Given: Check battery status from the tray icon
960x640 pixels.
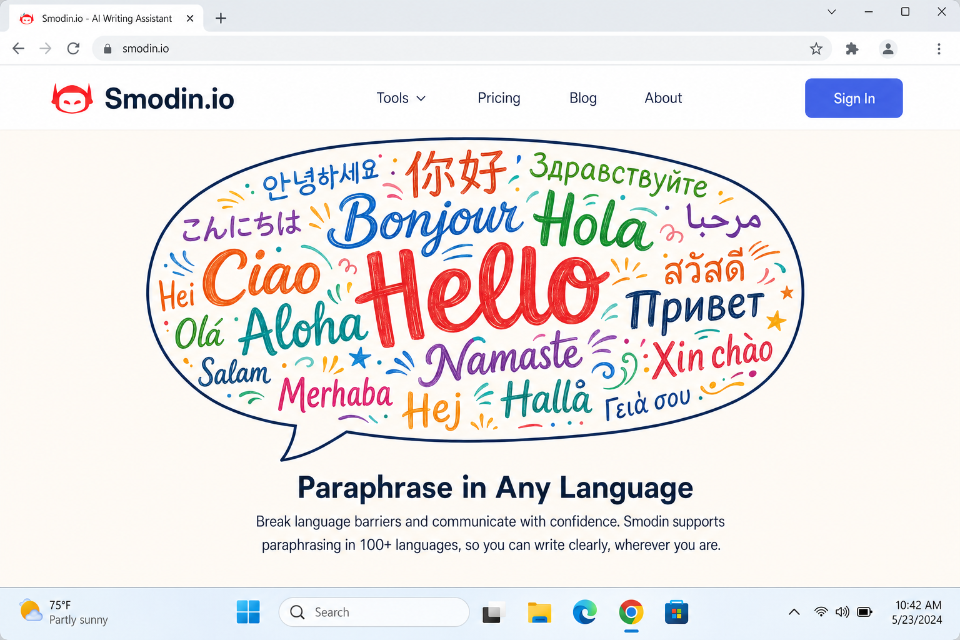Looking at the screenshot, I should (x=865, y=612).
